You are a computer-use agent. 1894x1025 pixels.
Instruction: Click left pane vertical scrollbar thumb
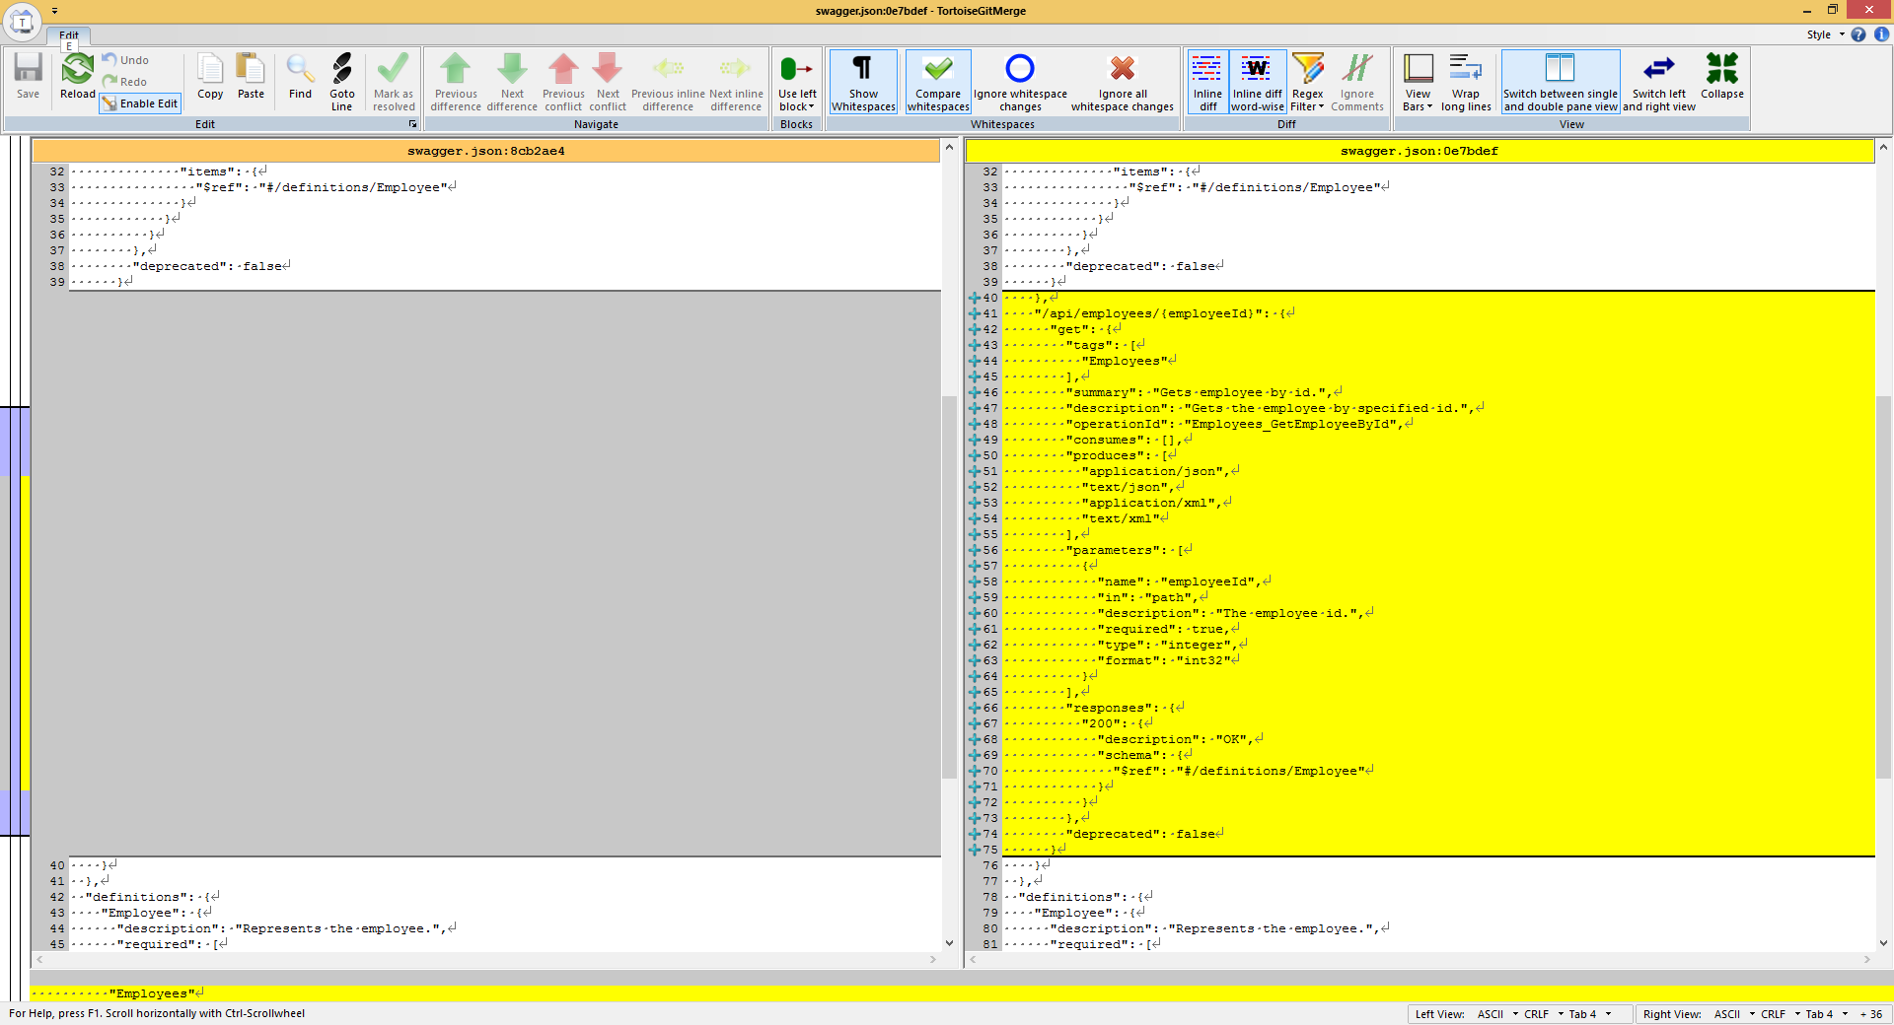[x=949, y=586]
